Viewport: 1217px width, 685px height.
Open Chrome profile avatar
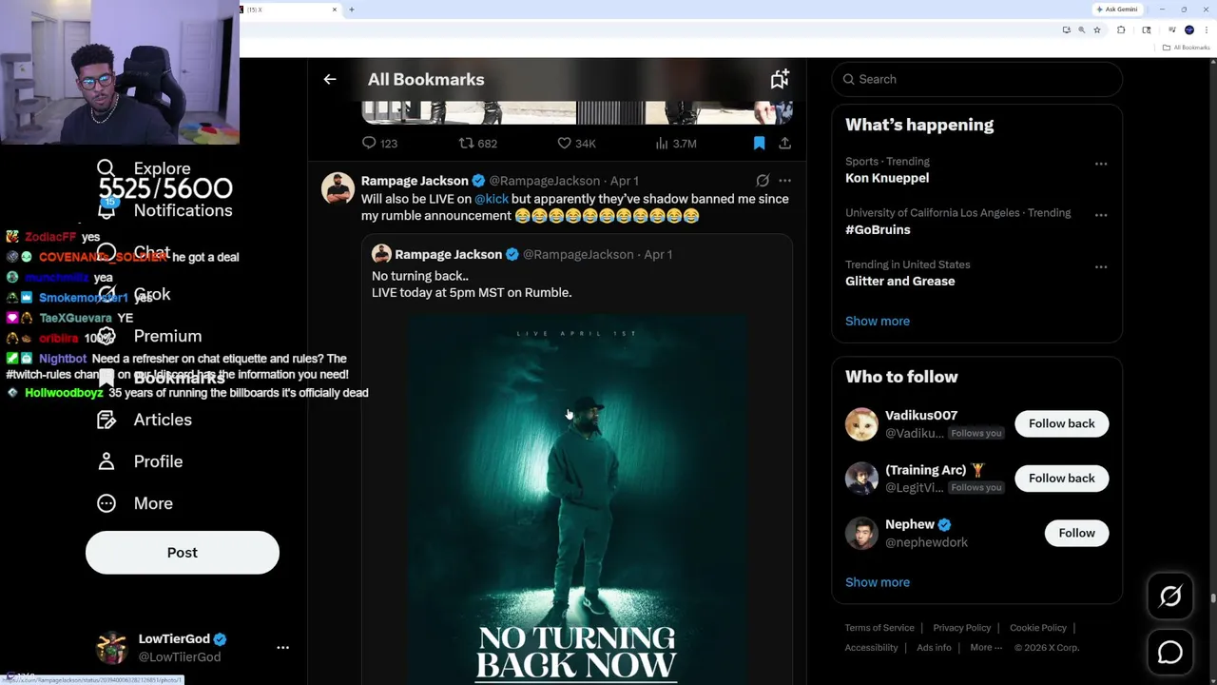pos(1189,29)
